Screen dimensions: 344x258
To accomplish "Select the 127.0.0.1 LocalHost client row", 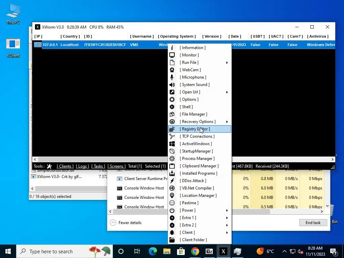I will (x=184, y=45).
